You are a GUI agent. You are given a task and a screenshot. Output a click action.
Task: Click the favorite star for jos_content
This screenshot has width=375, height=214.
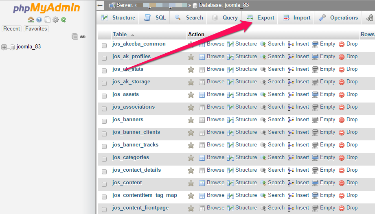point(191,183)
